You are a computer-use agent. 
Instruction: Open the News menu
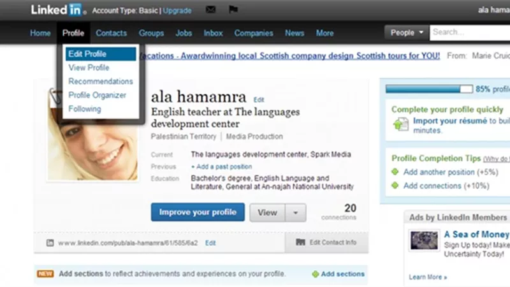(x=295, y=33)
